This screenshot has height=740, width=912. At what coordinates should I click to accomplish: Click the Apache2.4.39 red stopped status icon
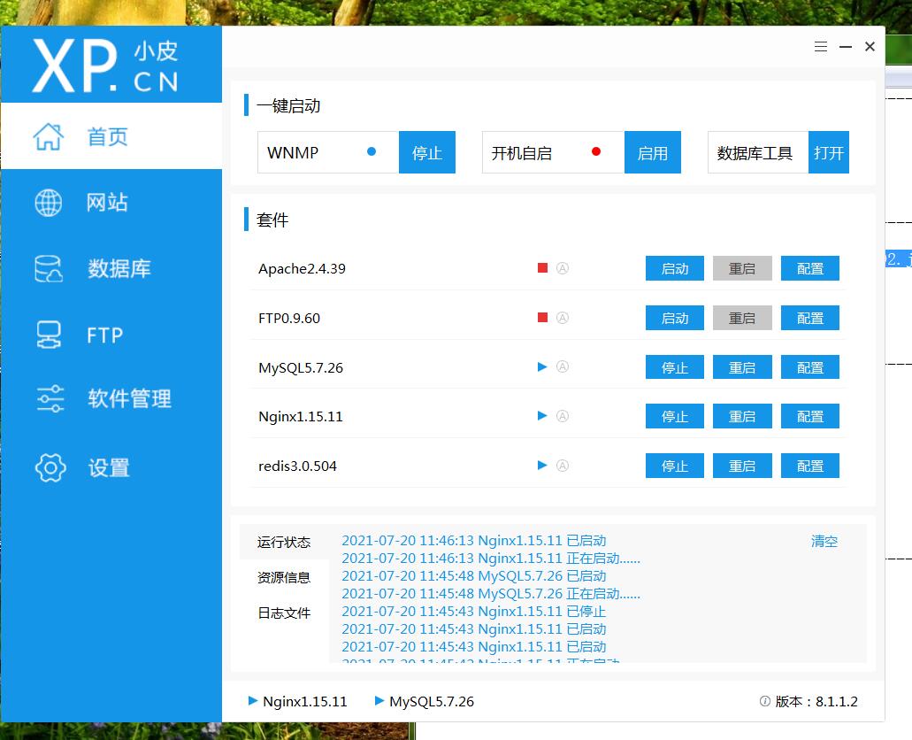543,268
